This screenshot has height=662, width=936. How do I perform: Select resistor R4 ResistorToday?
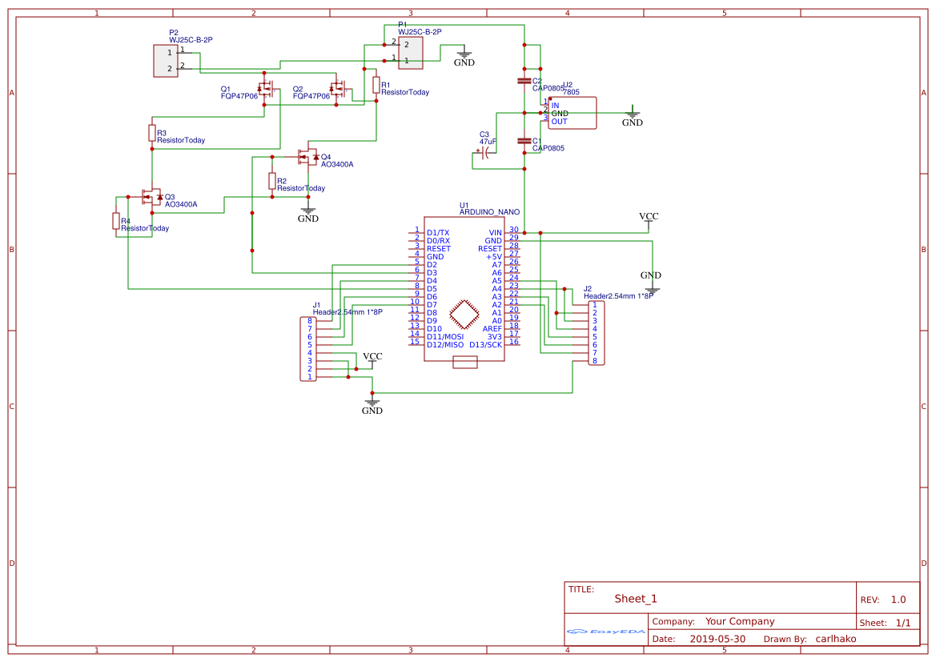[x=116, y=223]
